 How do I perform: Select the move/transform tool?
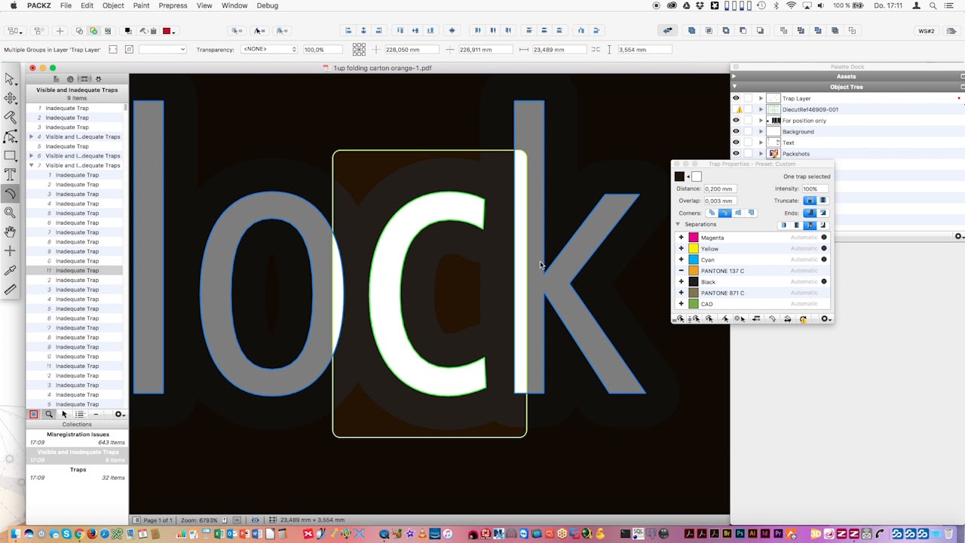(x=10, y=98)
